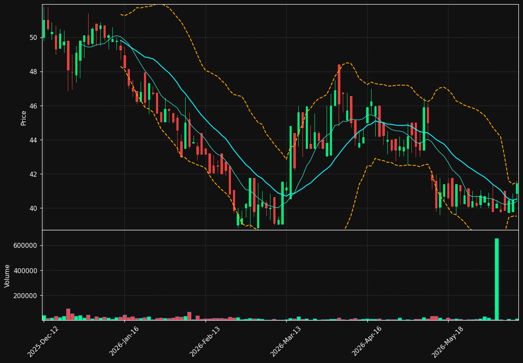Click the tallest green volume spike bar
Viewport: 523px width, 363px height.
click(496, 279)
